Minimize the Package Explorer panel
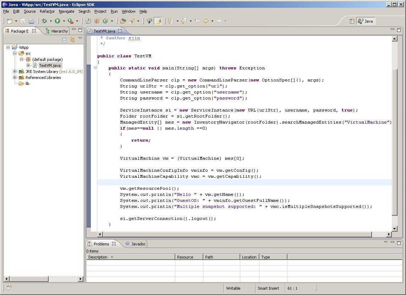This screenshot has width=406, height=295. (74, 30)
